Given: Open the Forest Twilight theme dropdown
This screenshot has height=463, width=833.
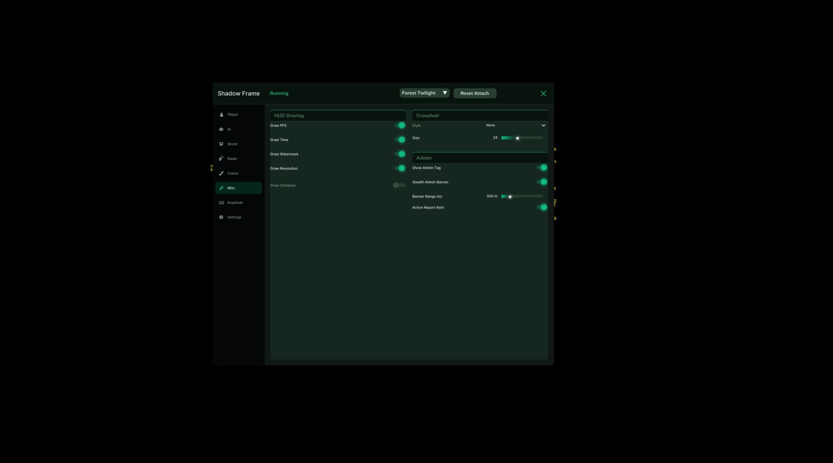Looking at the screenshot, I should pyautogui.click(x=424, y=93).
